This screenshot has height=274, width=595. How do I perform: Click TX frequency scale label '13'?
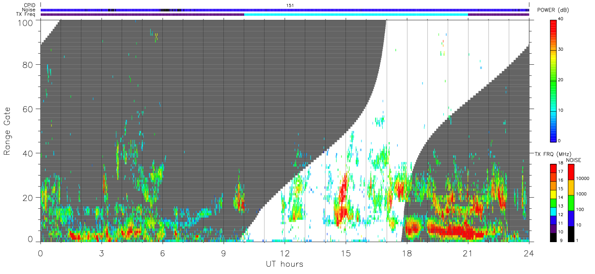click(561, 207)
